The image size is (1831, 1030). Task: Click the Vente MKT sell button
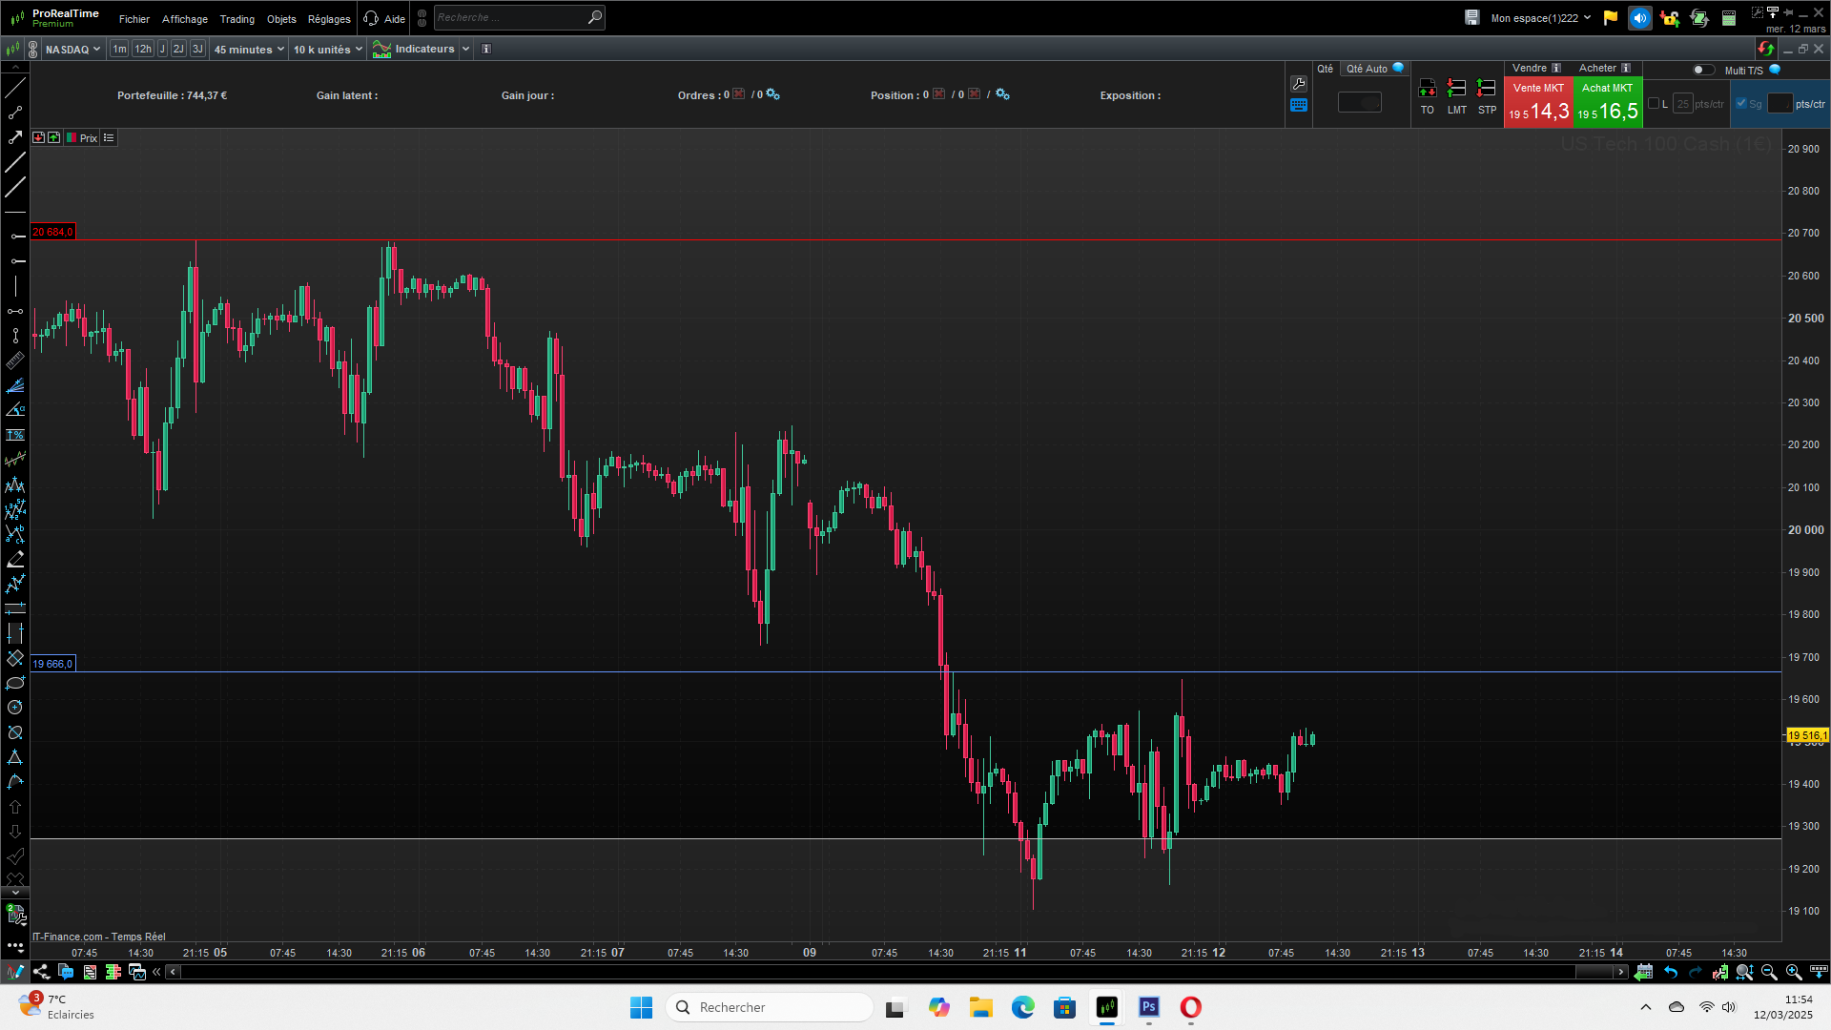coord(1537,102)
